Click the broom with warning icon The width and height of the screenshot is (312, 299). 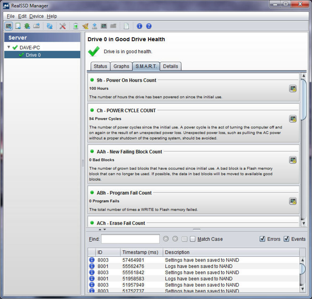(85, 26)
